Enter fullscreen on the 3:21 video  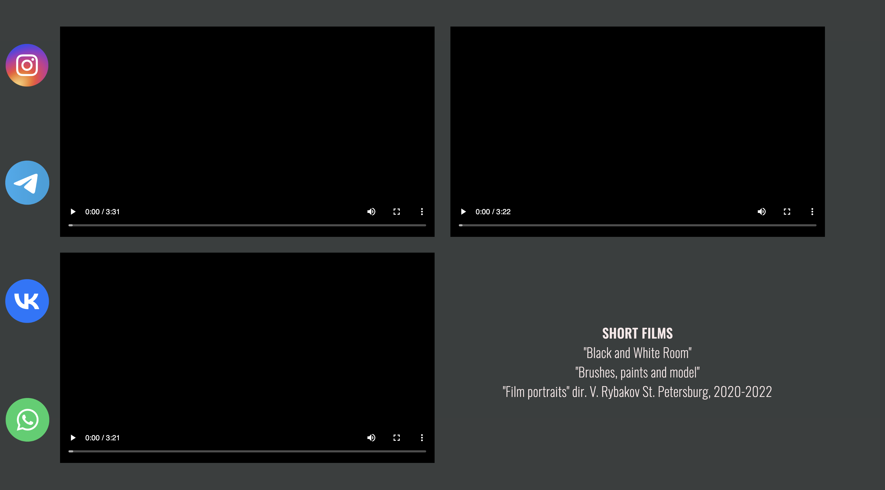click(396, 437)
